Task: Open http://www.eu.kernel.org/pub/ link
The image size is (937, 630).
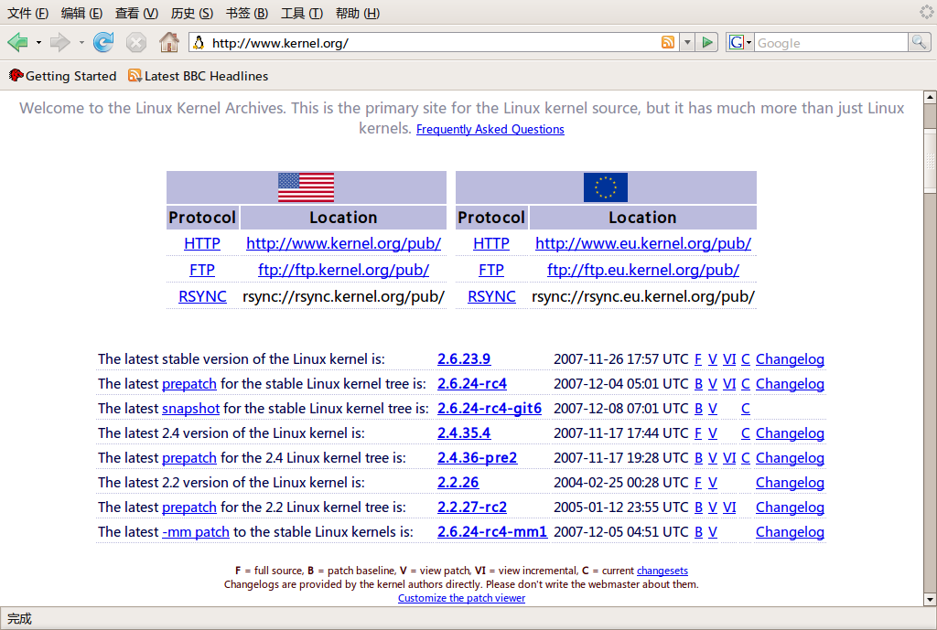Action: coord(643,243)
